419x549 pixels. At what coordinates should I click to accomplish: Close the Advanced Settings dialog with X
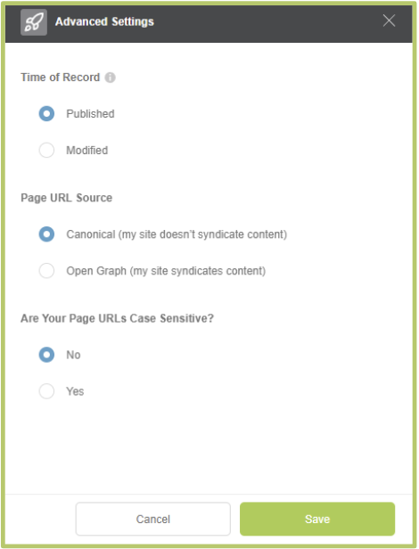tap(389, 20)
